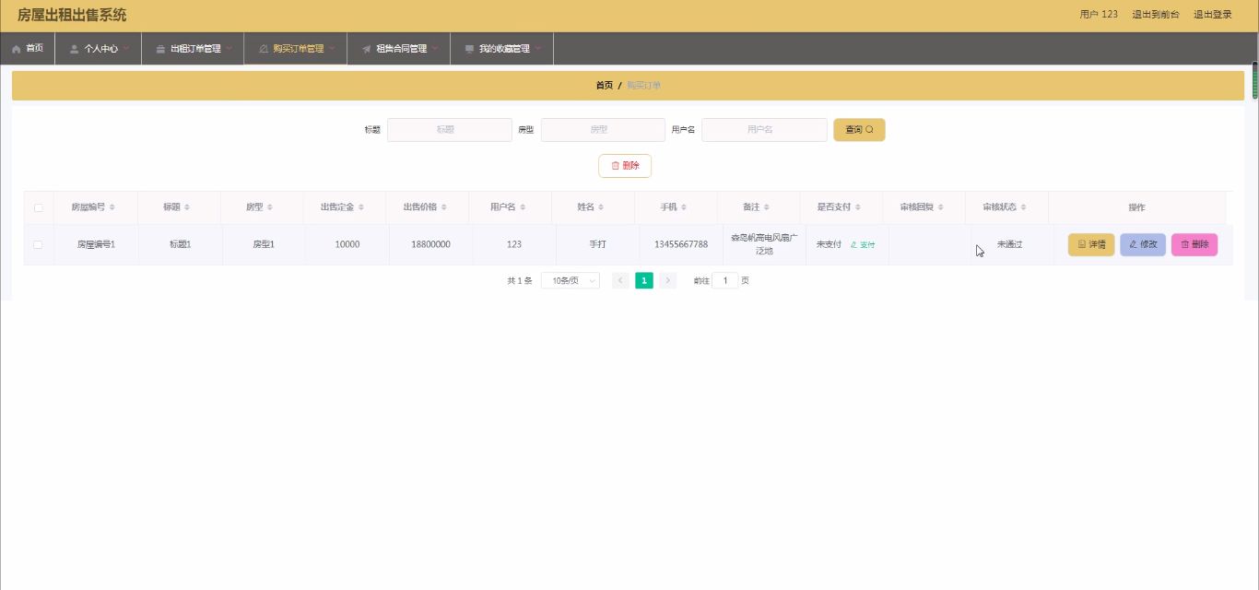Open the 10条/页 page size dropdown
1259x590 pixels.
coord(571,280)
